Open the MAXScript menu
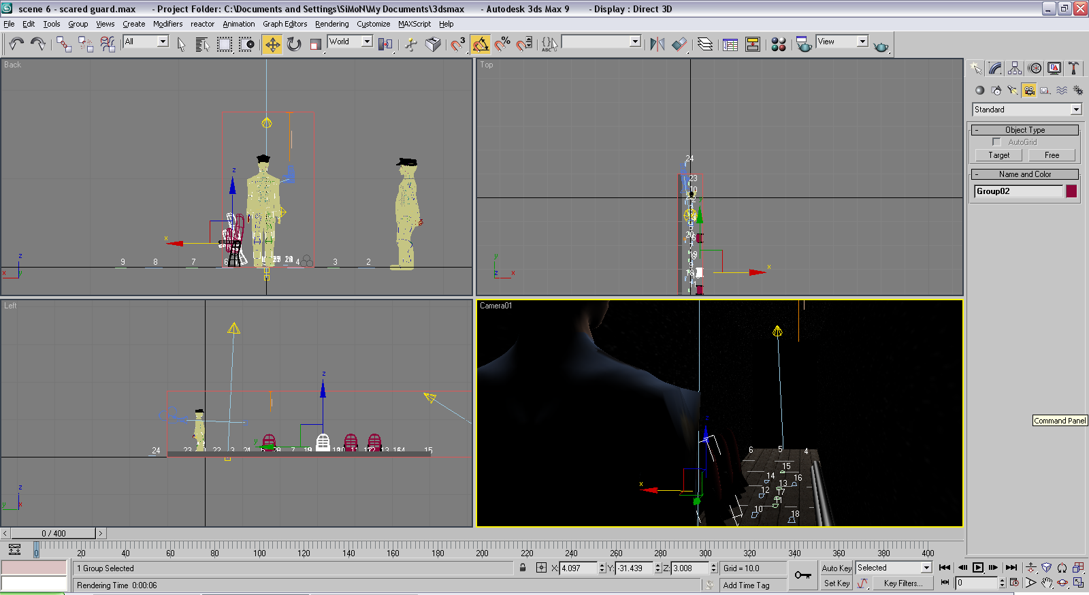The width and height of the screenshot is (1089, 595). pyautogui.click(x=415, y=24)
